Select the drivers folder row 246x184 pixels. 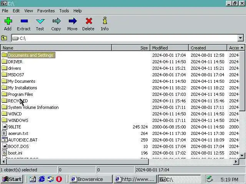click(120, 68)
